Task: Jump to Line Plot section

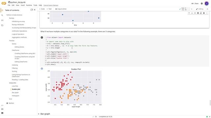Action: (x=15, y=86)
